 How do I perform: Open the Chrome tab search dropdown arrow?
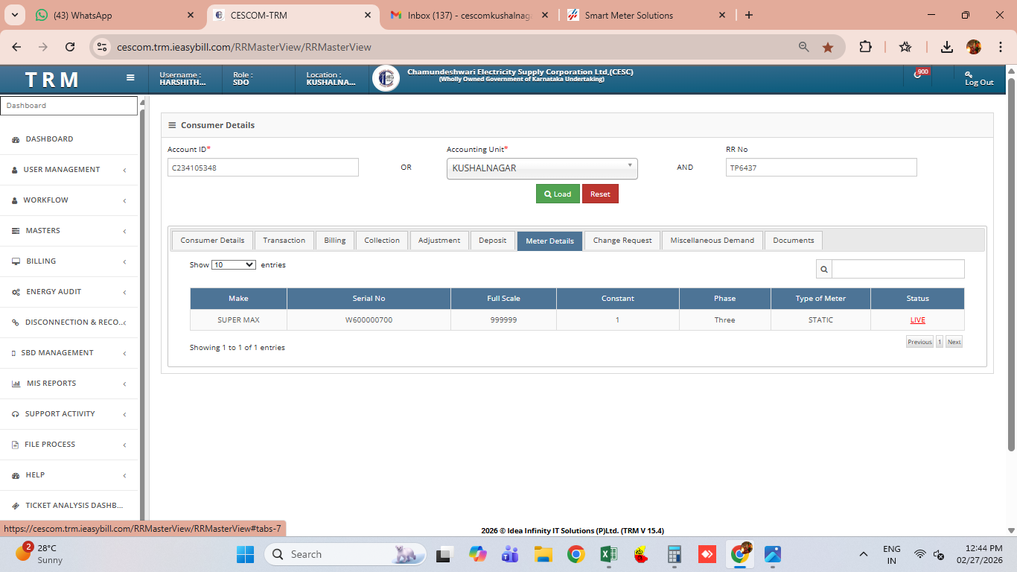pyautogui.click(x=14, y=15)
